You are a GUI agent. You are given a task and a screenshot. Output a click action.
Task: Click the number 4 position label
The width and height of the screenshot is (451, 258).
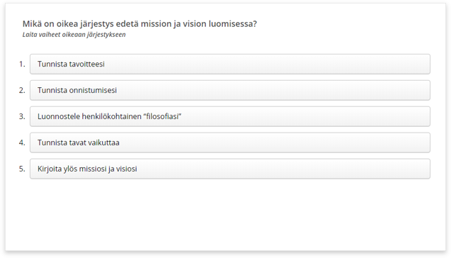pyautogui.click(x=22, y=142)
